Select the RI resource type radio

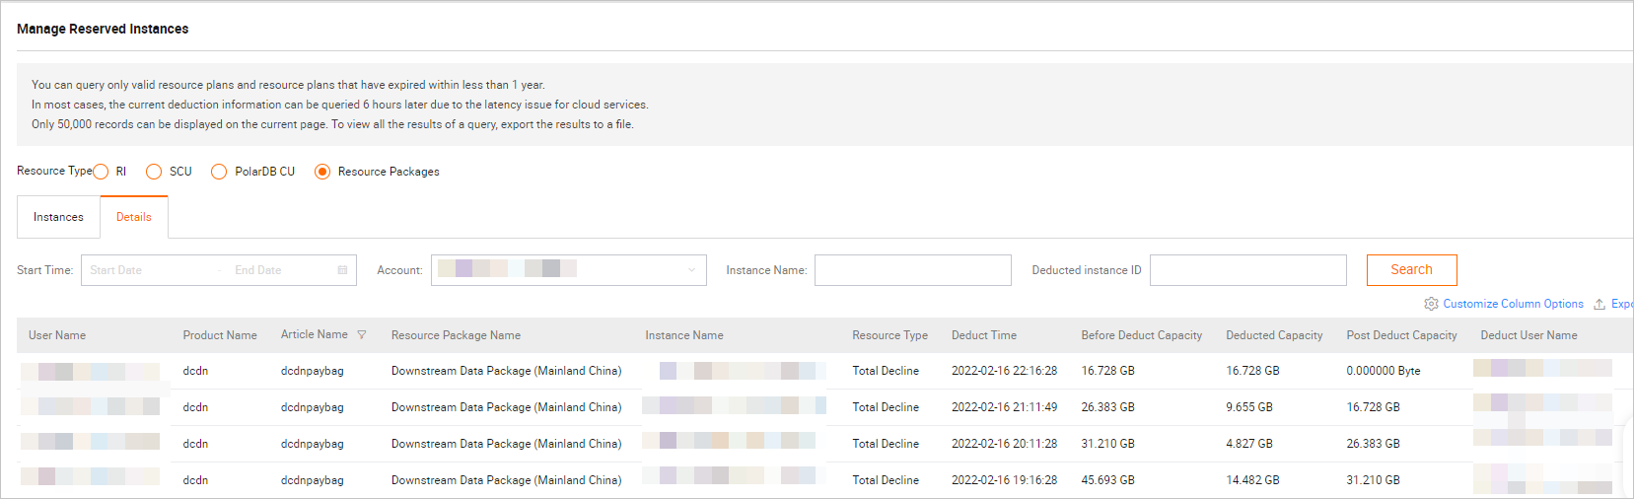(x=101, y=172)
